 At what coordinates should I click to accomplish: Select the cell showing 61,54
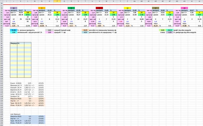50,10
